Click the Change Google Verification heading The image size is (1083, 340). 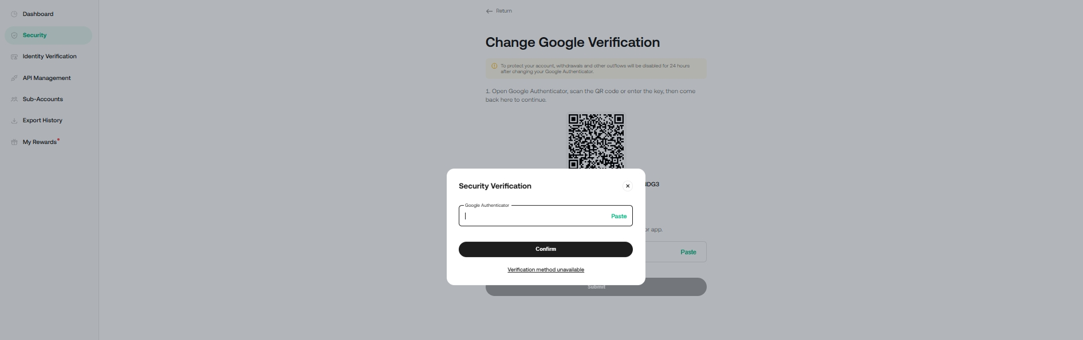(572, 42)
